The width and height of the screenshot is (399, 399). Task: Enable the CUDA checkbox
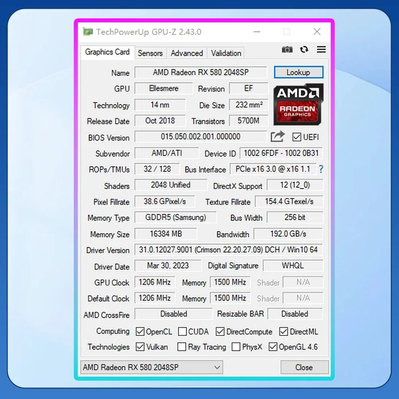182,332
